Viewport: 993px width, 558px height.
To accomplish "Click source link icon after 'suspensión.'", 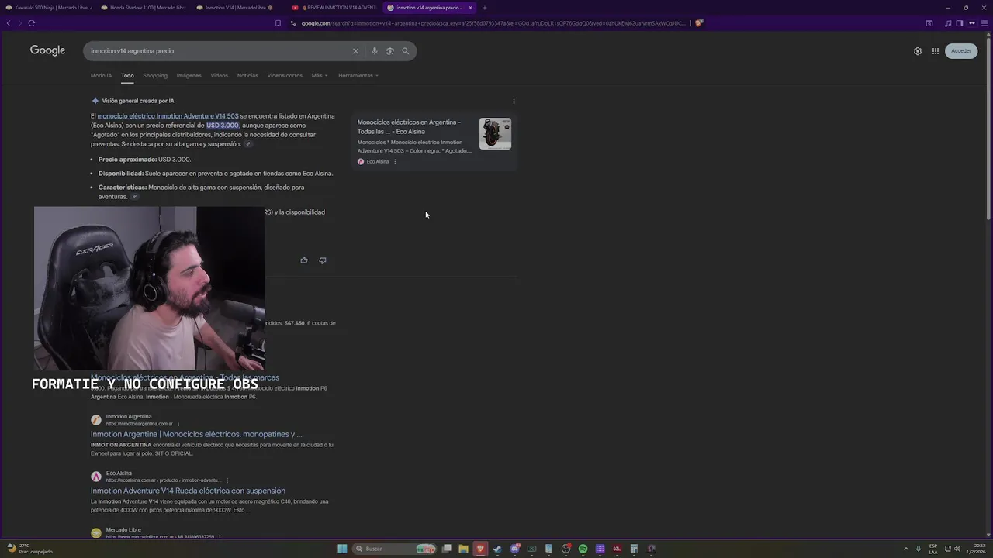I will [248, 144].
